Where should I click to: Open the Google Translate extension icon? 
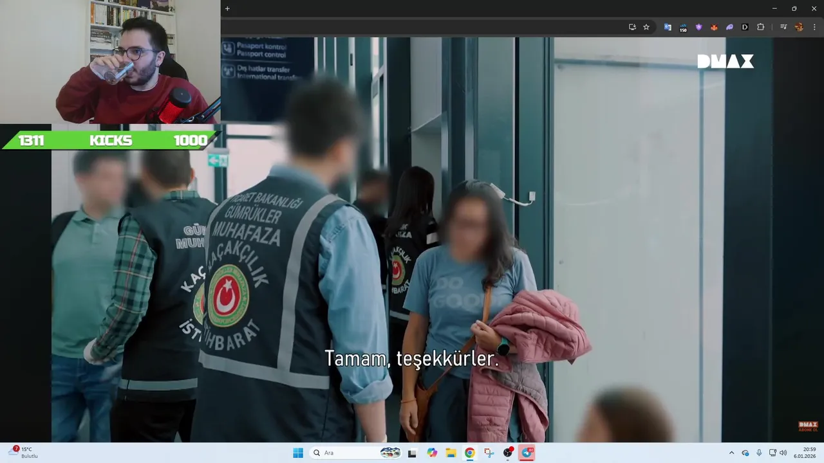668,27
